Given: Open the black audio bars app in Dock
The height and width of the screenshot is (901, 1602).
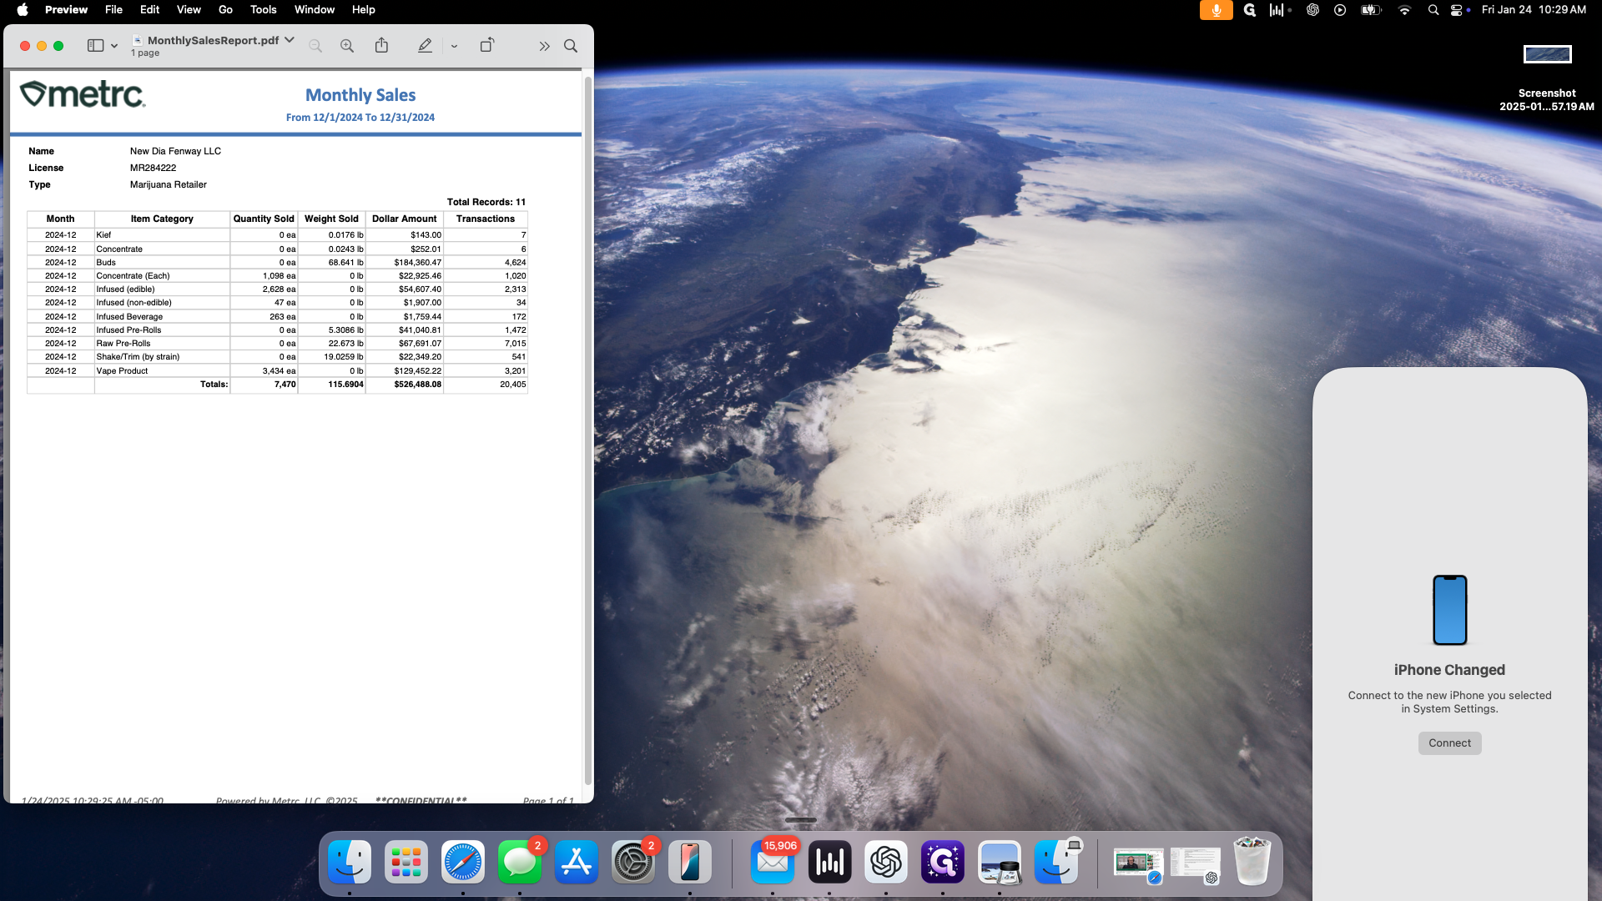Looking at the screenshot, I should [829, 862].
